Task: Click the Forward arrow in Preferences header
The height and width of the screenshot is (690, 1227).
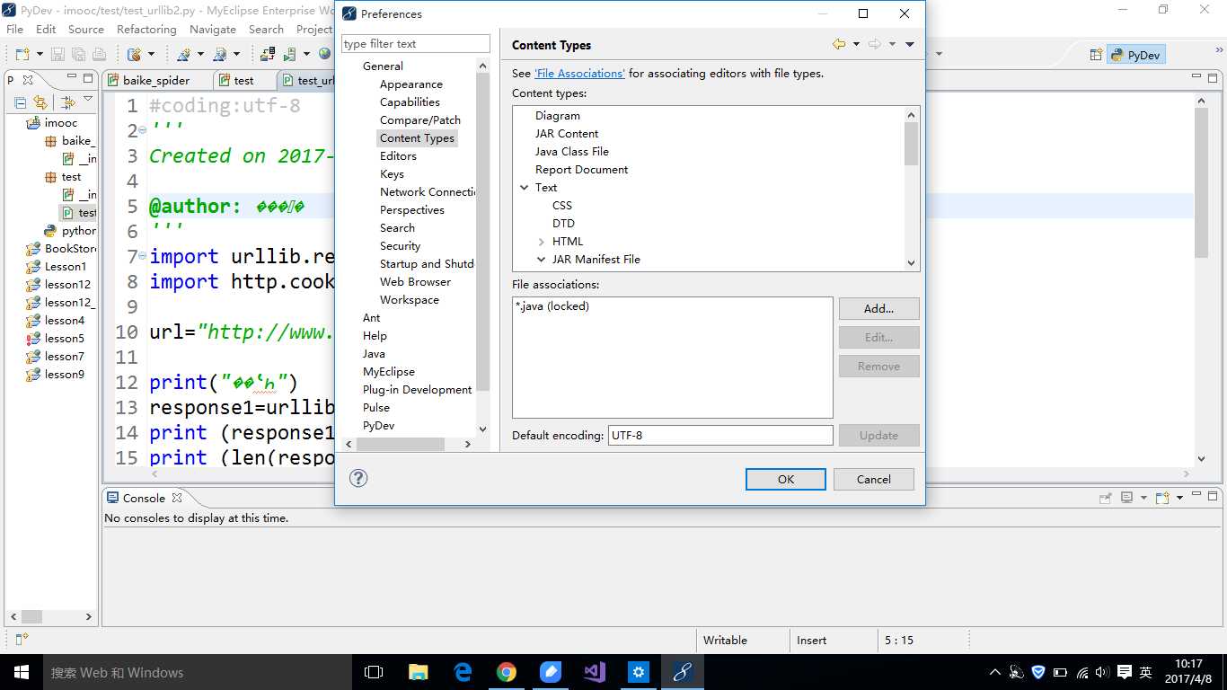Action: [x=874, y=44]
